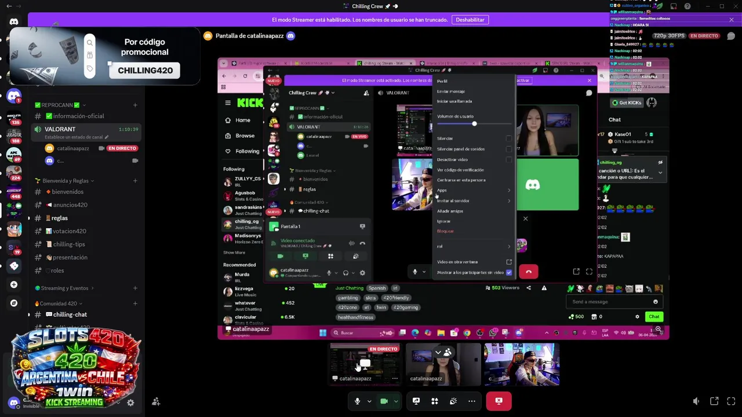Open chat bubble icon at top right
This screenshot has height=417, width=742.
[x=730, y=36]
